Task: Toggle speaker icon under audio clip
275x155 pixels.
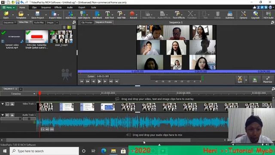Action: (x=47, y=129)
